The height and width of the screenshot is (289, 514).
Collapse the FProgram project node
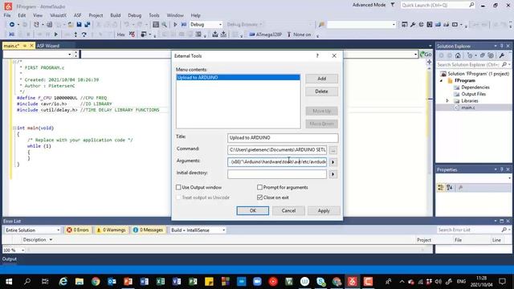coord(441,80)
